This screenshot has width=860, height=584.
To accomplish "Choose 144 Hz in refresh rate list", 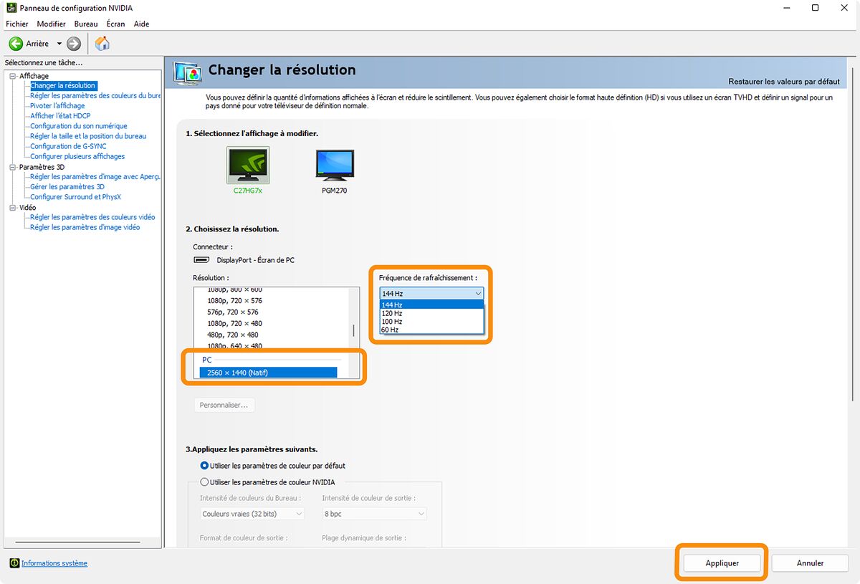I will (x=432, y=305).
